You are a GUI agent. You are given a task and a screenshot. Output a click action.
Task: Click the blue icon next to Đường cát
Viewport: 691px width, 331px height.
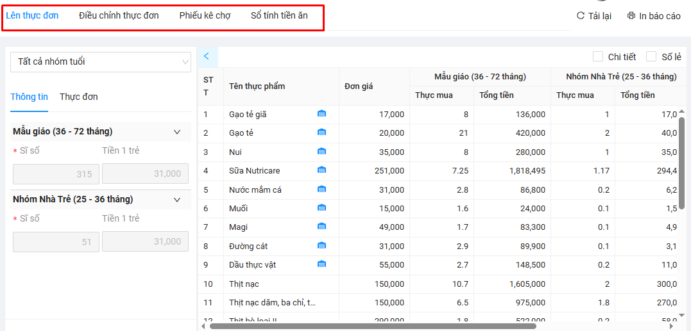321,246
